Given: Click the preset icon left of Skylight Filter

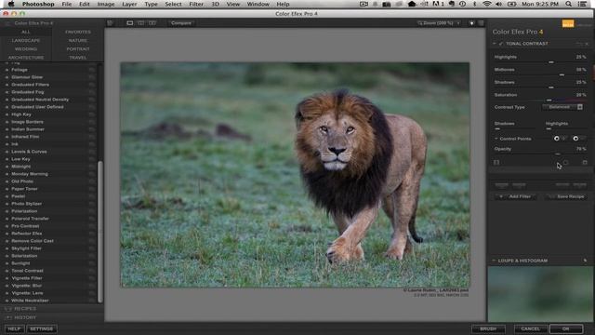Looking at the screenshot, I should (7, 248).
